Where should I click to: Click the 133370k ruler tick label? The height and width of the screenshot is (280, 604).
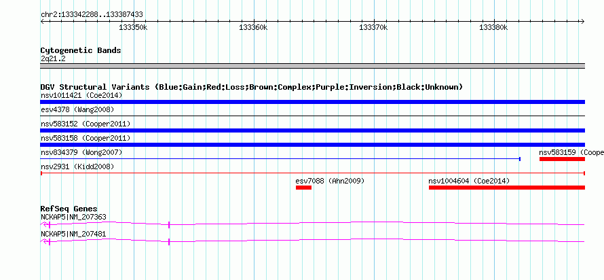tap(373, 27)
